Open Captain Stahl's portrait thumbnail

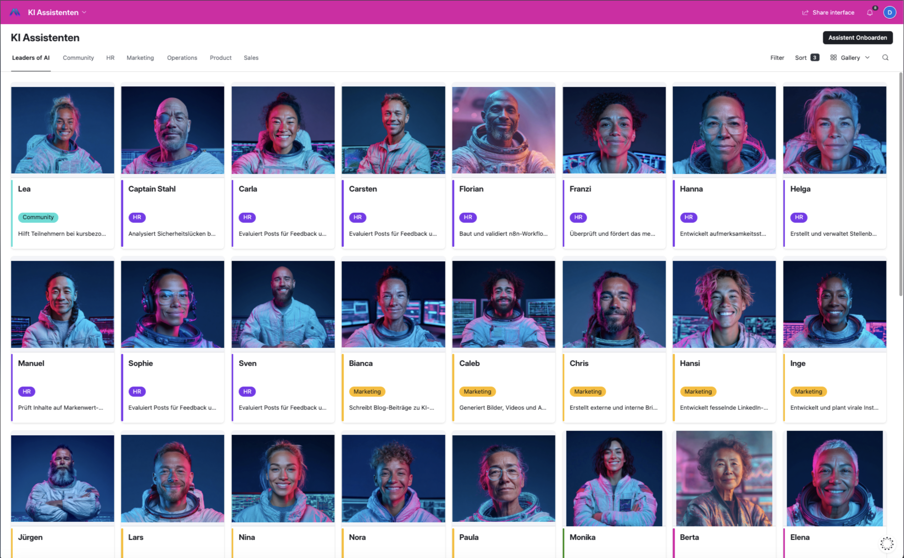(x=172, y=130)
